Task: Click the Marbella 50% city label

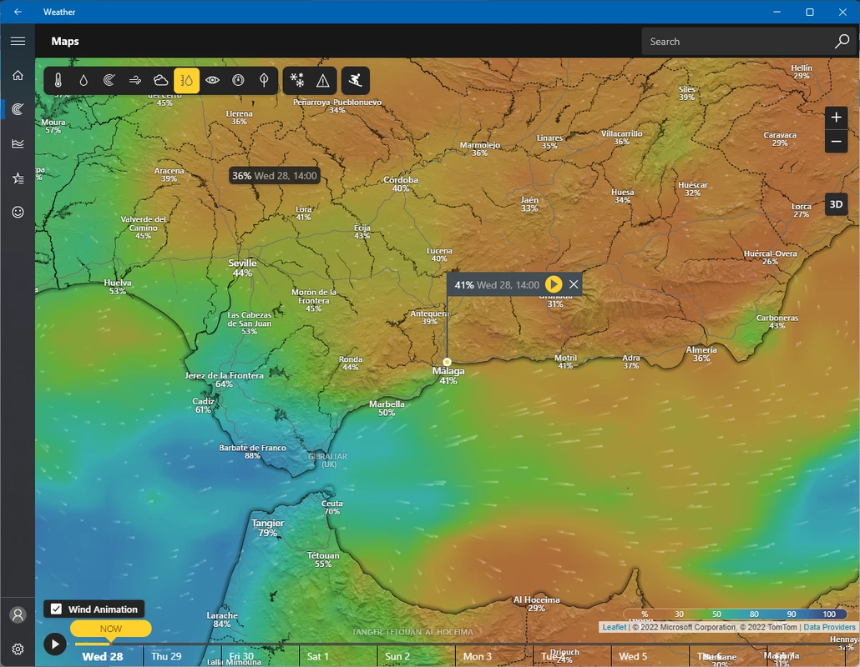Action: tap(387, 408)
